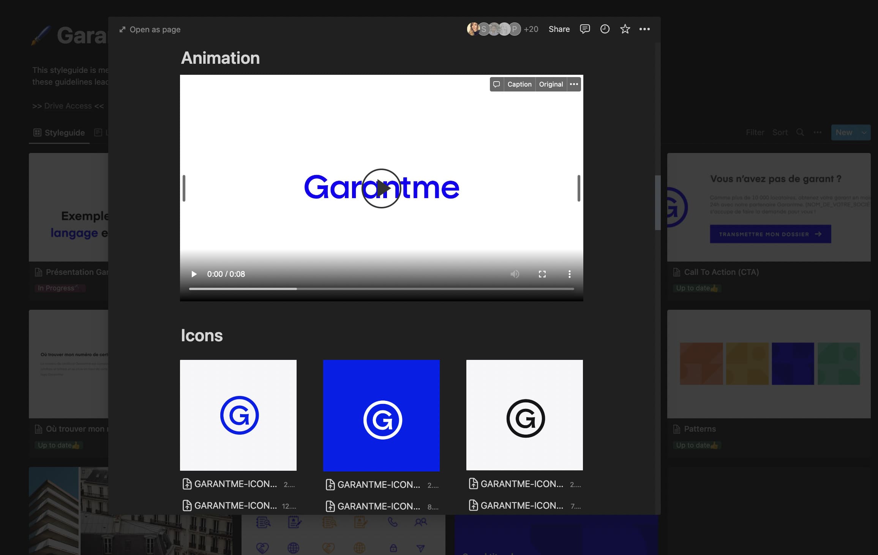Open the GARANTME-ICON file sized 12...
Screen dimensions: 878x555
point(238,506)
